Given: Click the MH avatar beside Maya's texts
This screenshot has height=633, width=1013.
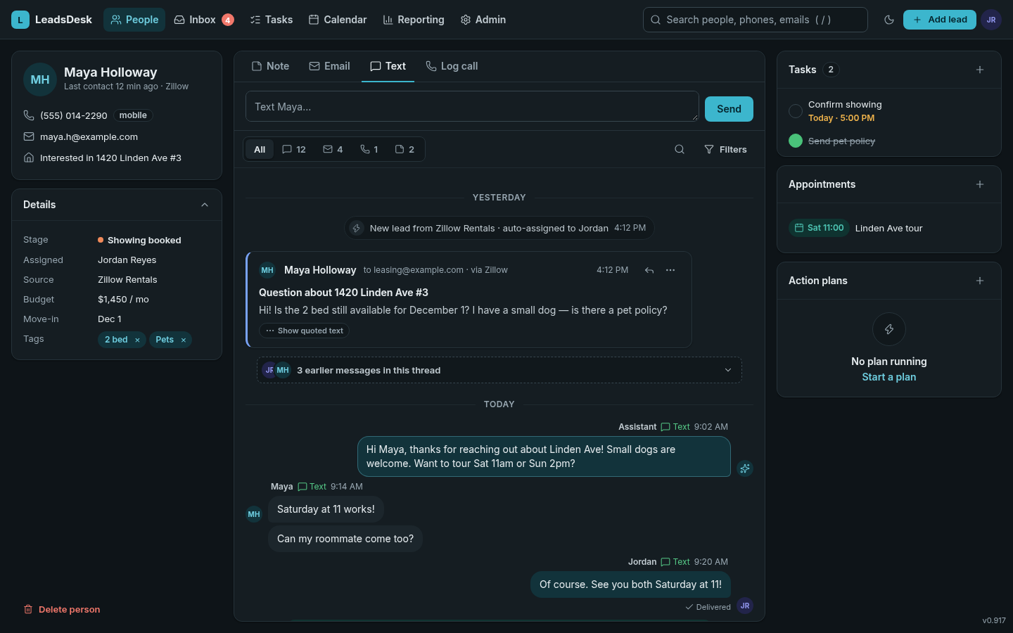Looking at the screenshot, I should 254,514.
